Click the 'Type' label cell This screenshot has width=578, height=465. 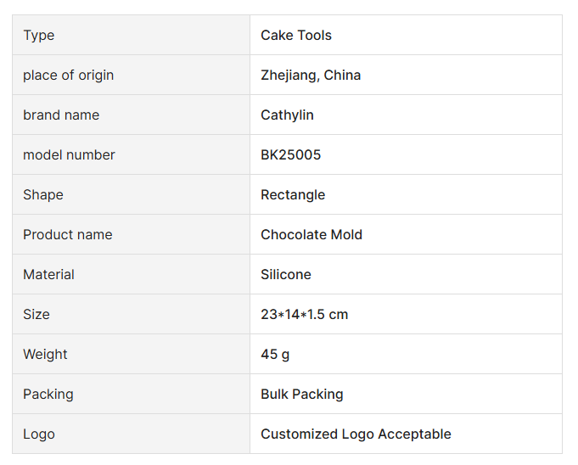click(x=39, y=36)
